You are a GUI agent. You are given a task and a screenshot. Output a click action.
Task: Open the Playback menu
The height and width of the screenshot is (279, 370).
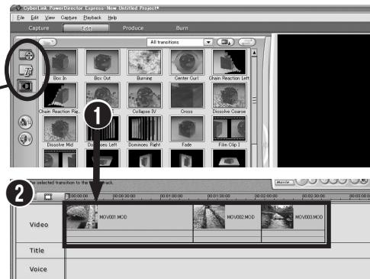tap(92, 18)
